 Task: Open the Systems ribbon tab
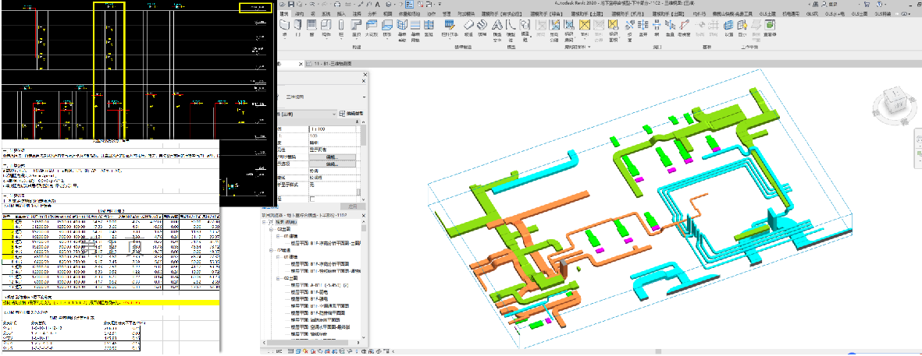point(326,14)
